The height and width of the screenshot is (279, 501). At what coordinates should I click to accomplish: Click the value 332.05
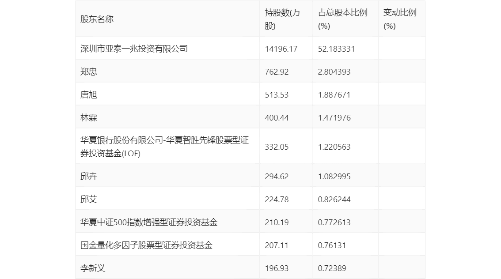pyautogui.click(x=277, y=147)
